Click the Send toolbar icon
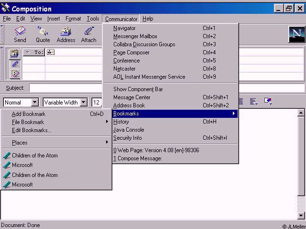 20,34
